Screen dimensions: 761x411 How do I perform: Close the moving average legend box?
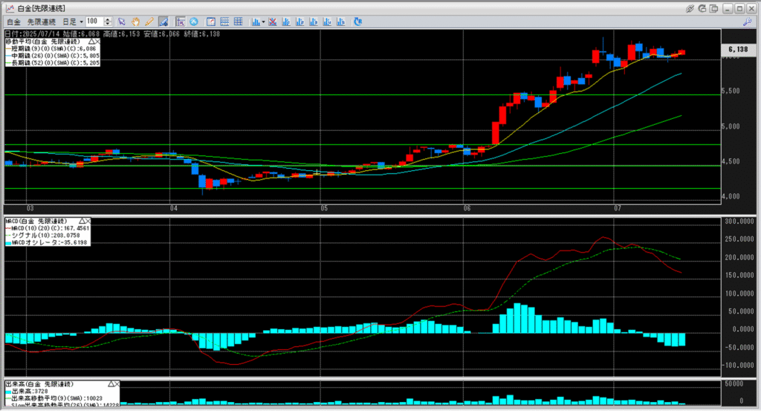pyautogui.click(x=97, y=40)
